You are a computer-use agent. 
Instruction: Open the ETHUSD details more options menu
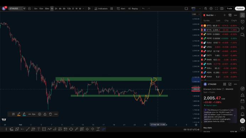pyautogui.click(x=235, y=84)
